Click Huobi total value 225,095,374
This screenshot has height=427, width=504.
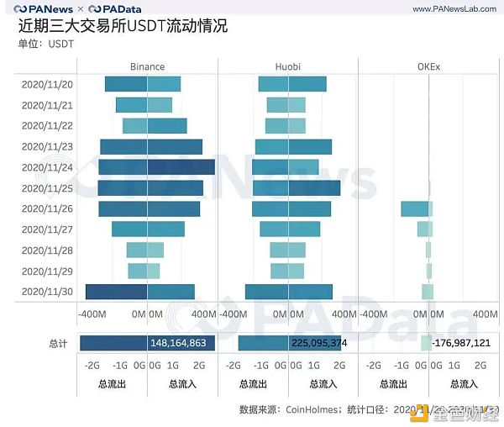coord(319,343)
